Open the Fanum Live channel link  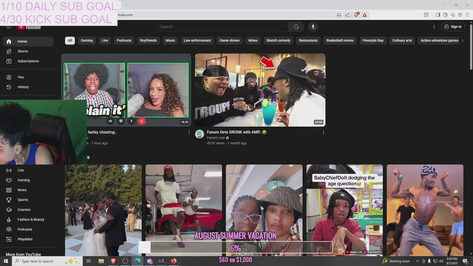216,138
